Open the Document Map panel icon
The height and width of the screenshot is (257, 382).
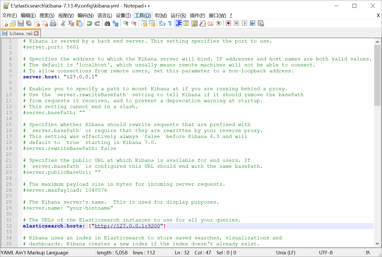click(194, 23)
